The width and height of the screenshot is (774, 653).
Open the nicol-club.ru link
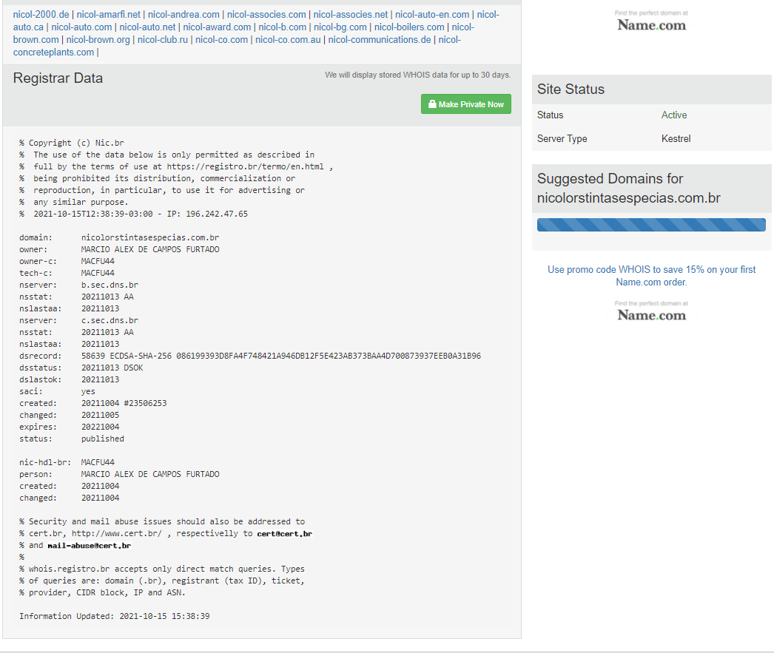click(x=162, y=39)
